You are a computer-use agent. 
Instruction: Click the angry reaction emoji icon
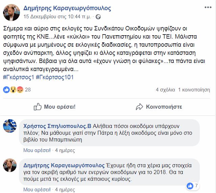pos(20,90)
